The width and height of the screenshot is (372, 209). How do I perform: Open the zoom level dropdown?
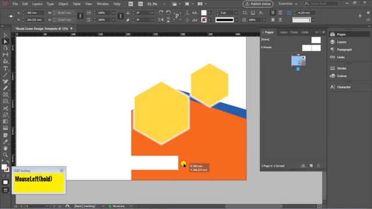click(x=164, y=4)
